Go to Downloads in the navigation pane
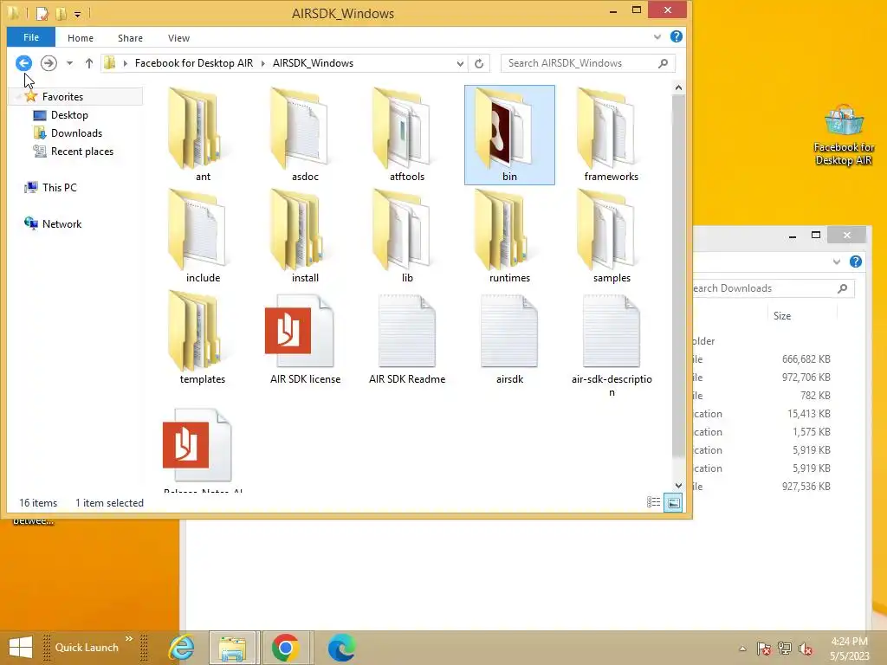887x665 pixels. (76, 132)
